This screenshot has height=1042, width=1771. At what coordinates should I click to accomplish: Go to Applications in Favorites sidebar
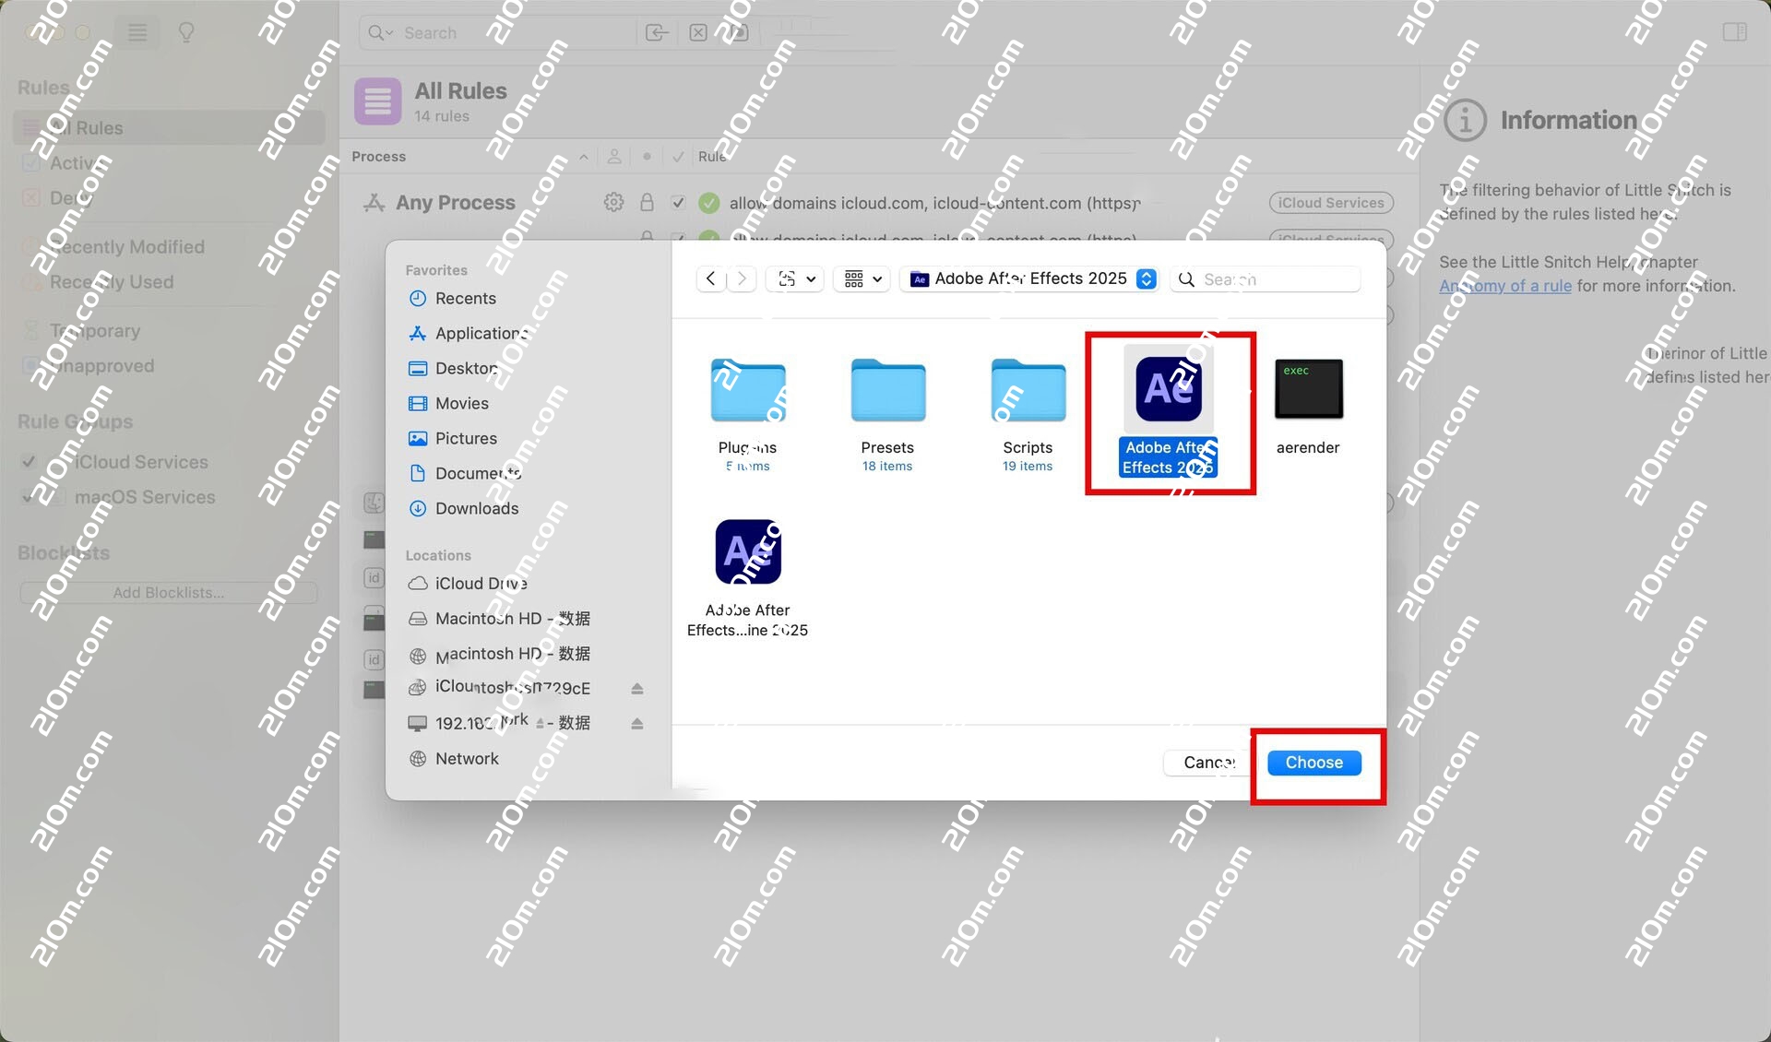point(480,333)
